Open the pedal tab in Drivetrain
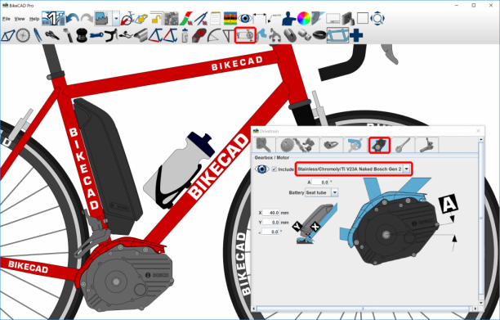 332,145
